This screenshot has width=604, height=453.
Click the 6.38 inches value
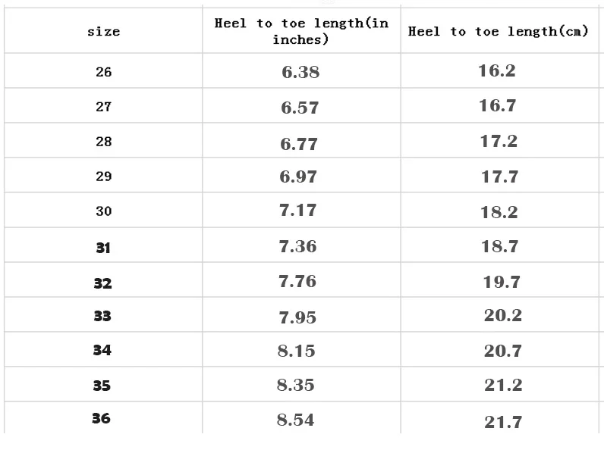[300, 73]
